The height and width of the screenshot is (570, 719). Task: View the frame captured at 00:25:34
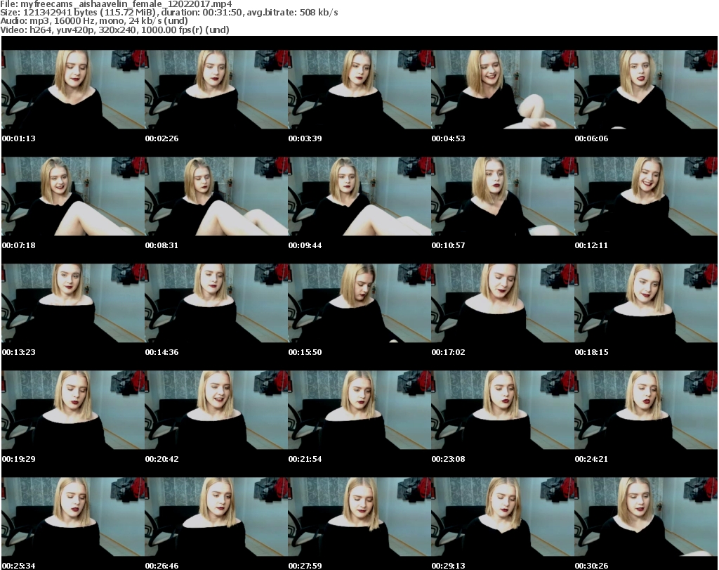click(73, 517)
